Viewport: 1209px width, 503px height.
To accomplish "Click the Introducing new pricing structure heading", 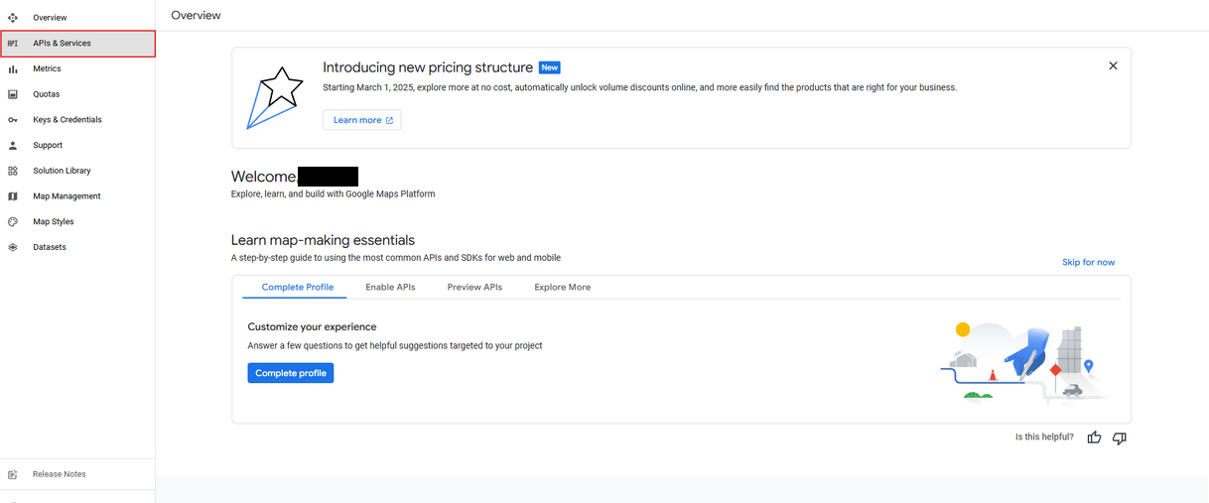I will pyautogui.click(x=428, y=67).
